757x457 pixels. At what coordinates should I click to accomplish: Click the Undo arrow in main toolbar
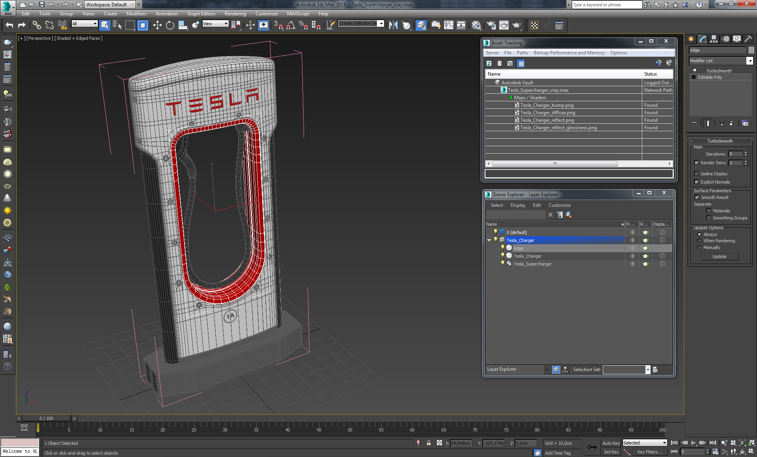pyautogui.click(x=9, y=25)
